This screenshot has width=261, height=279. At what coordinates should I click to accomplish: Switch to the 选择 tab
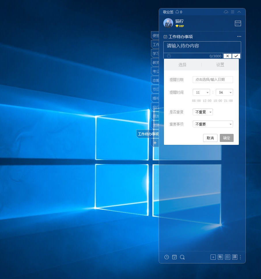click(x=182, y=65)
